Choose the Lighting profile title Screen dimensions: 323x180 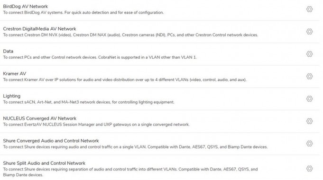point(12,96)
